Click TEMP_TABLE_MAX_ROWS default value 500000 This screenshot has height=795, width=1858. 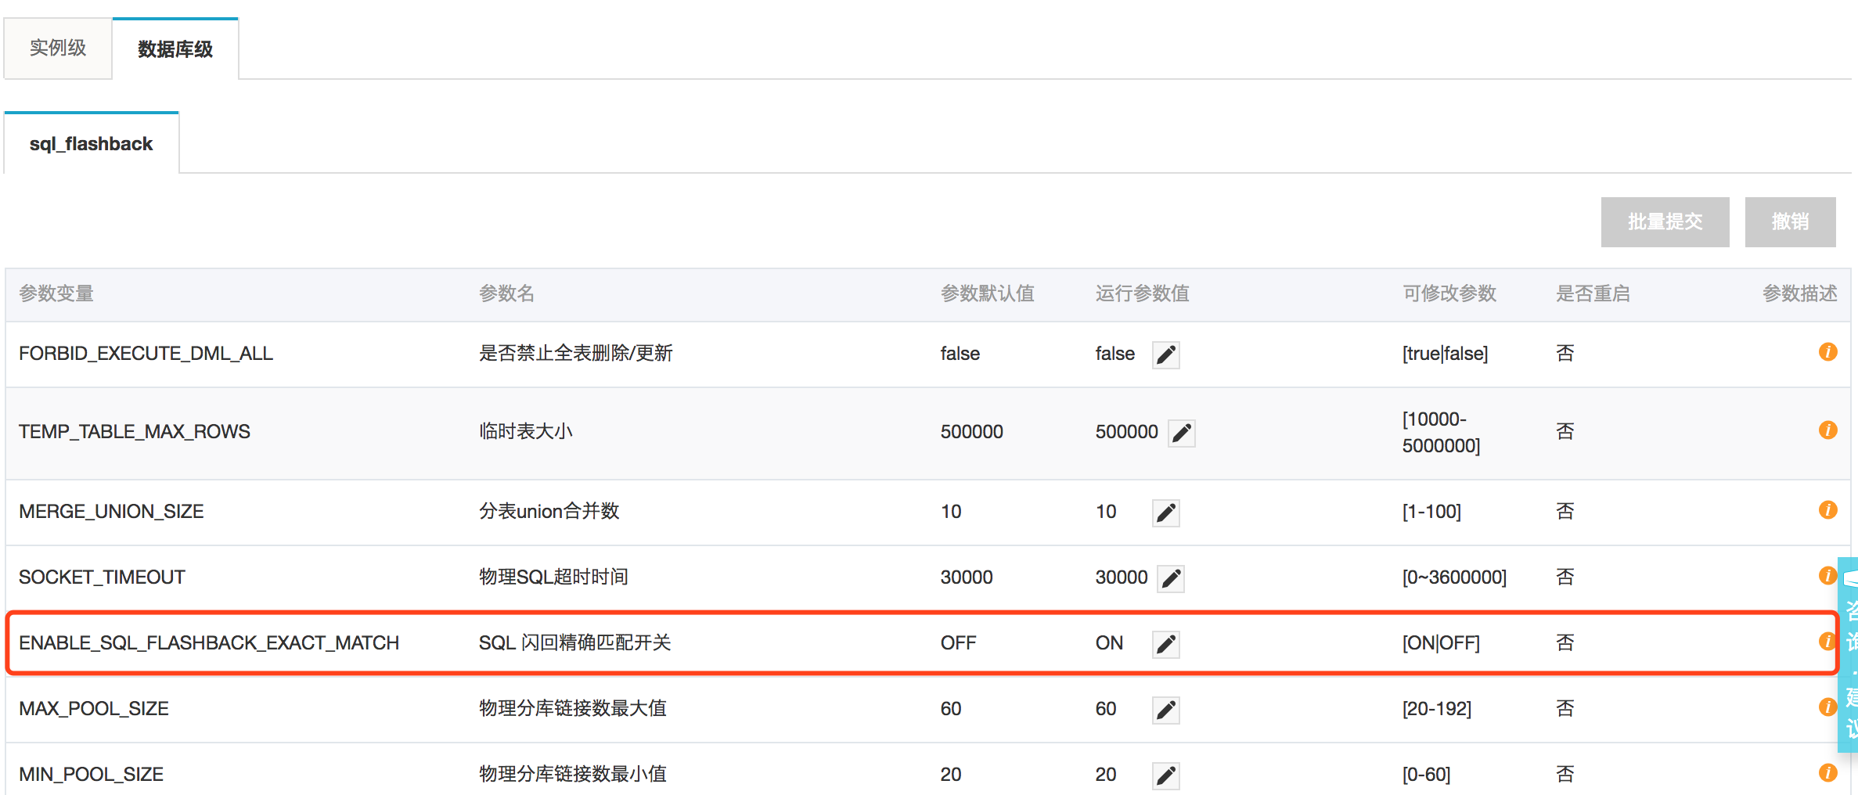971,432
